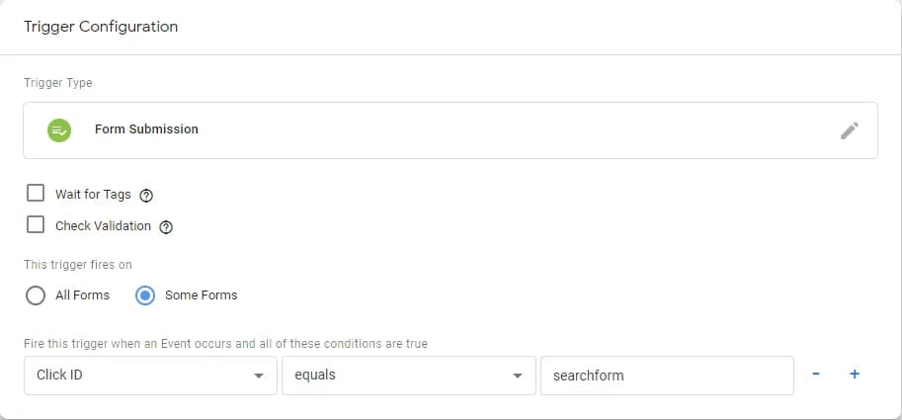The width and height of the screenshot is (902, 420).
Task: Select the Some Forms radio button
Action: click(145, 294)
